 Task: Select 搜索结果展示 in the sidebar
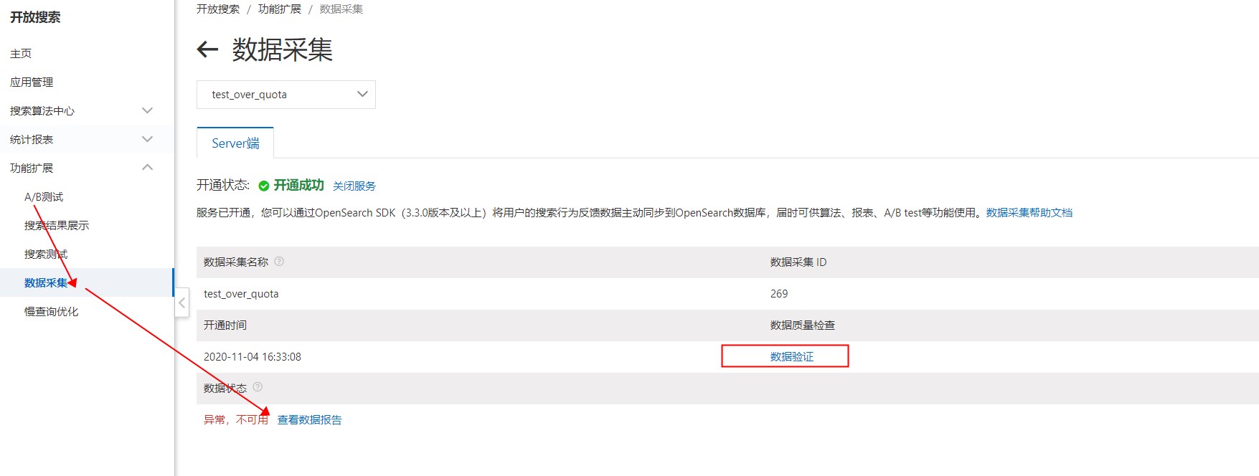[x=57, y=226]
